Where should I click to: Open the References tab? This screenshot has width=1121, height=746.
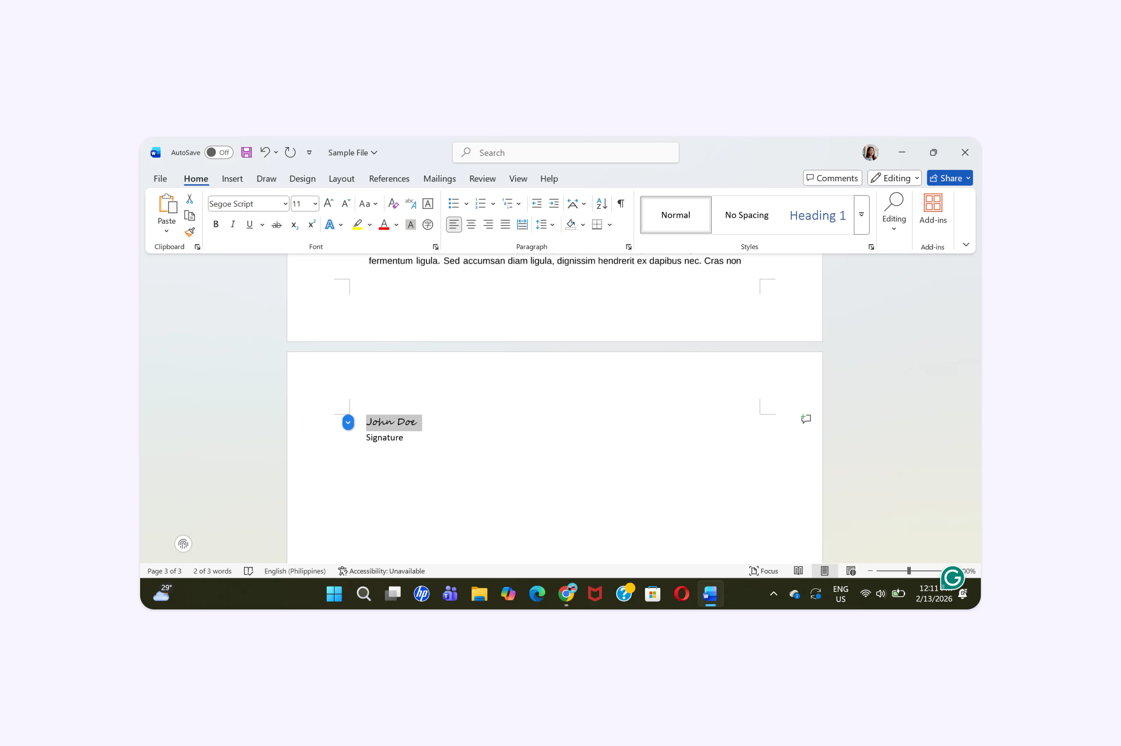389,178
